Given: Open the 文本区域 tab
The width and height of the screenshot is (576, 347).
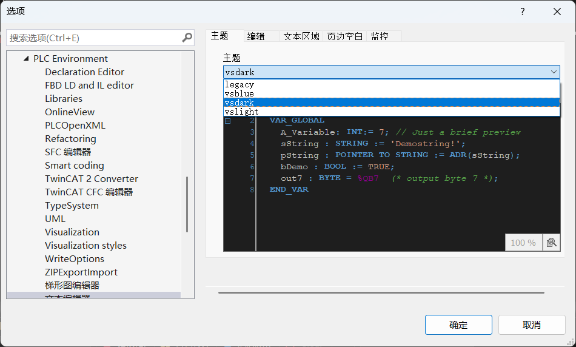Looking at the screenshot, I should (301, 36).
